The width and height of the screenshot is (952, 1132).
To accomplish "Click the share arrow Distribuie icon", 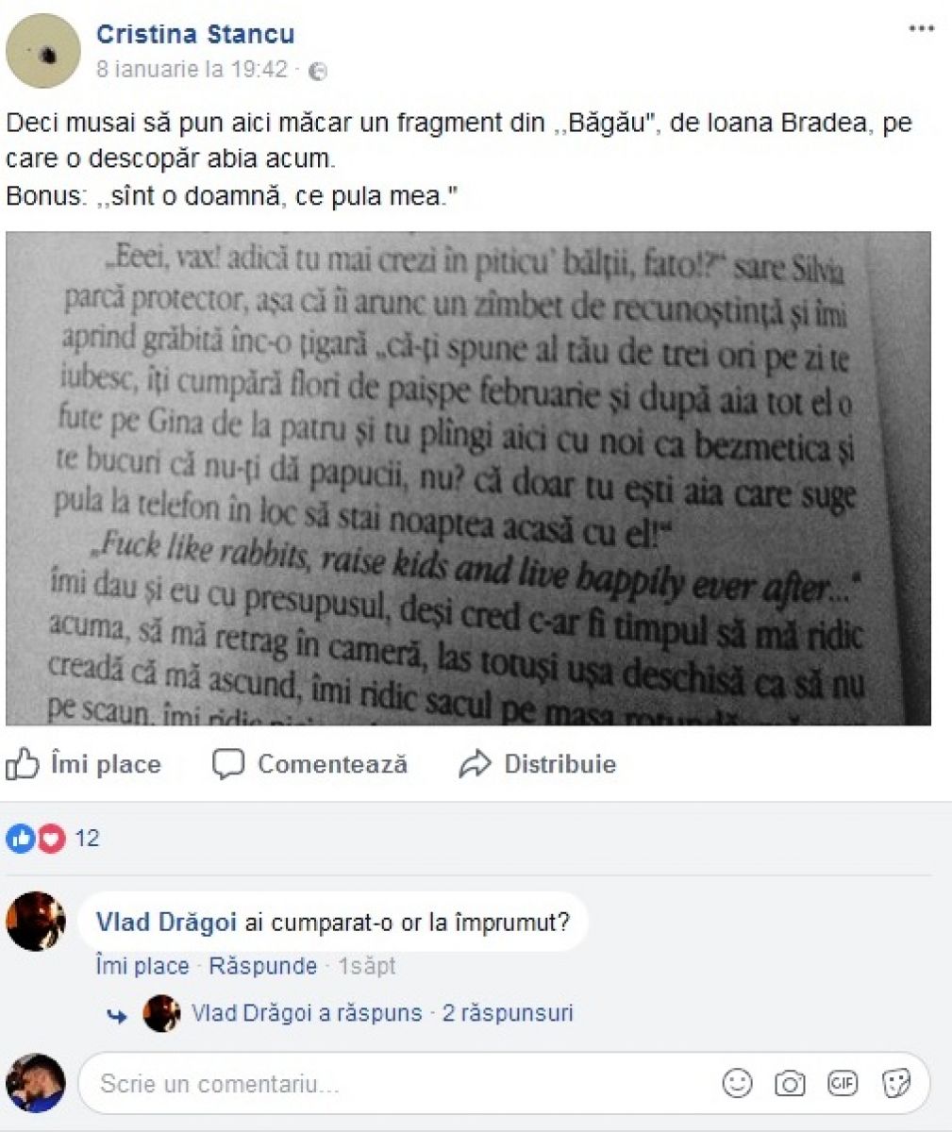I will pos(475,764).
